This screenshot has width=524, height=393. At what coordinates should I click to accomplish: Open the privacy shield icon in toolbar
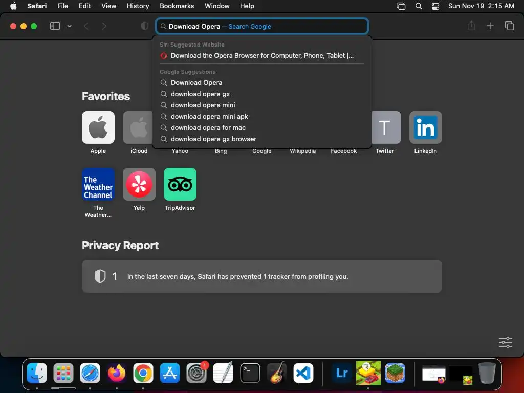tap(145, 26)
